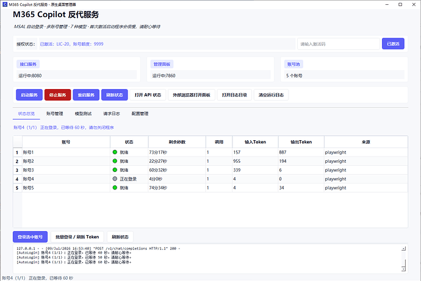Open the 配置管理 tab
This screenshot has height=281, width=421.
click(x=140, y=114)
